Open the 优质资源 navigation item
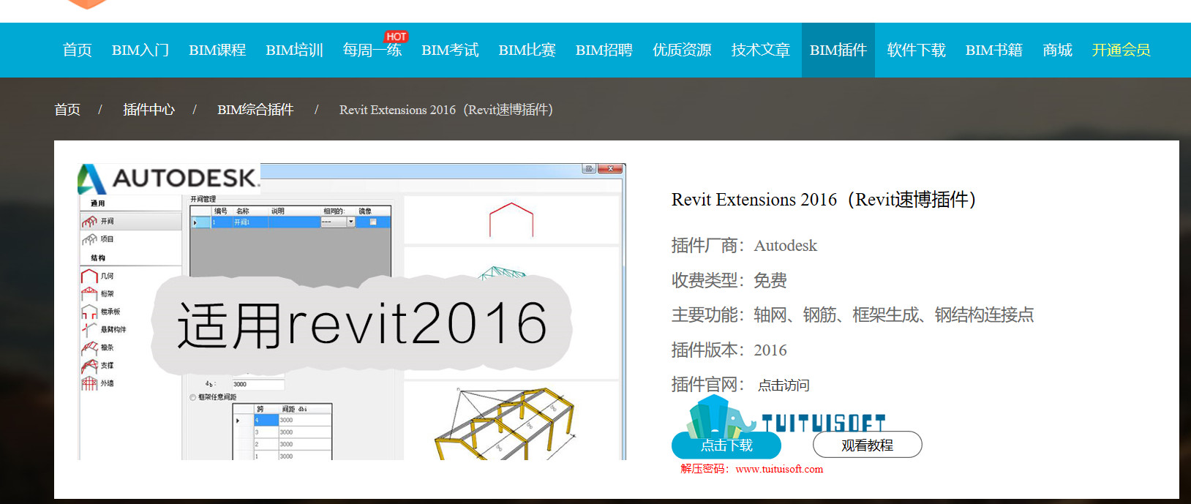Viewport: 1191px width, 504px height. point(682,50)
